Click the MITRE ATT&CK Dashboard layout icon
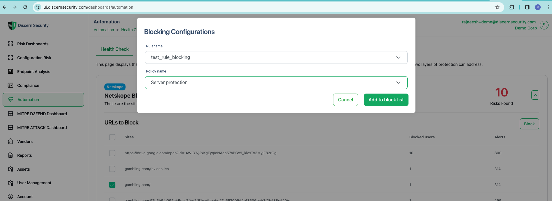This screenshot has height=201, width=552. [10, 127]
